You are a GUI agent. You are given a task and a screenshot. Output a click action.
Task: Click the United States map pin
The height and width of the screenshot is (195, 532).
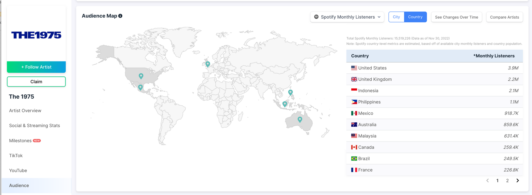click(141, 76)
